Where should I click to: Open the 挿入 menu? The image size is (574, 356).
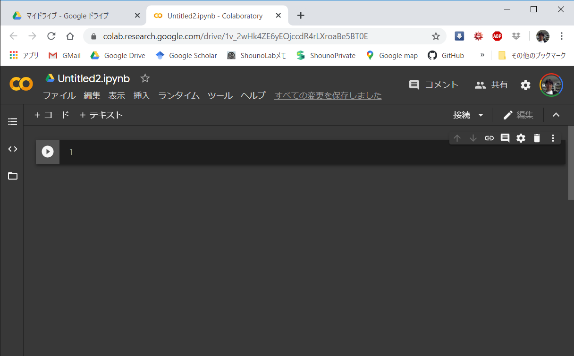pyautogui.click(x=142, y=95)
